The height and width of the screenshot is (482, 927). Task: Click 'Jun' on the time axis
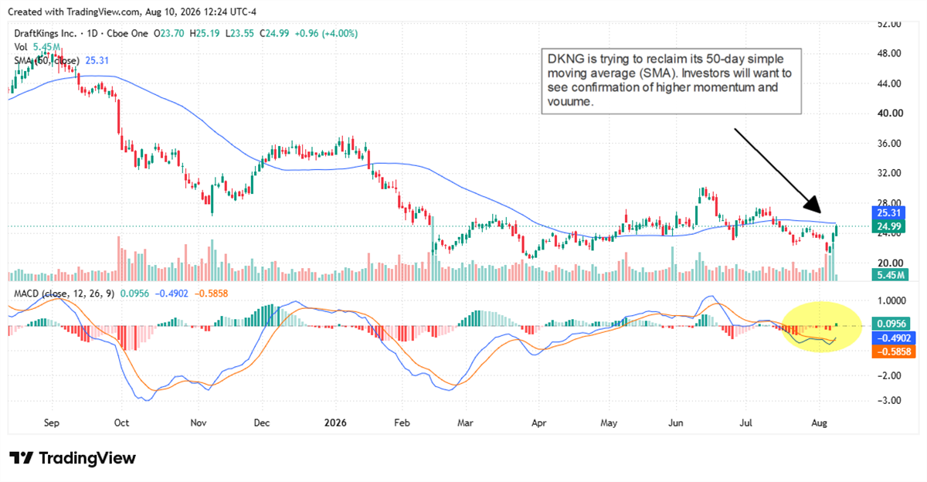(676, 423)
